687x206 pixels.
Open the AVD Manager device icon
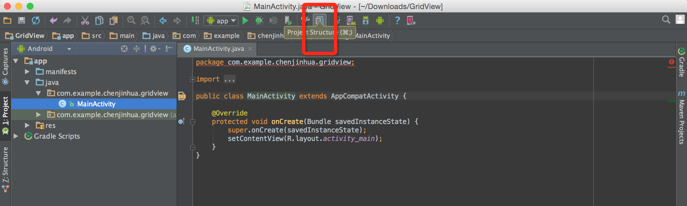point(351,20)
